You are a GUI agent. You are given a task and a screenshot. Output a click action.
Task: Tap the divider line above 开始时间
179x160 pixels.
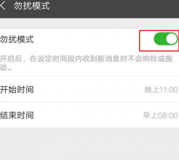click(89, 76)
